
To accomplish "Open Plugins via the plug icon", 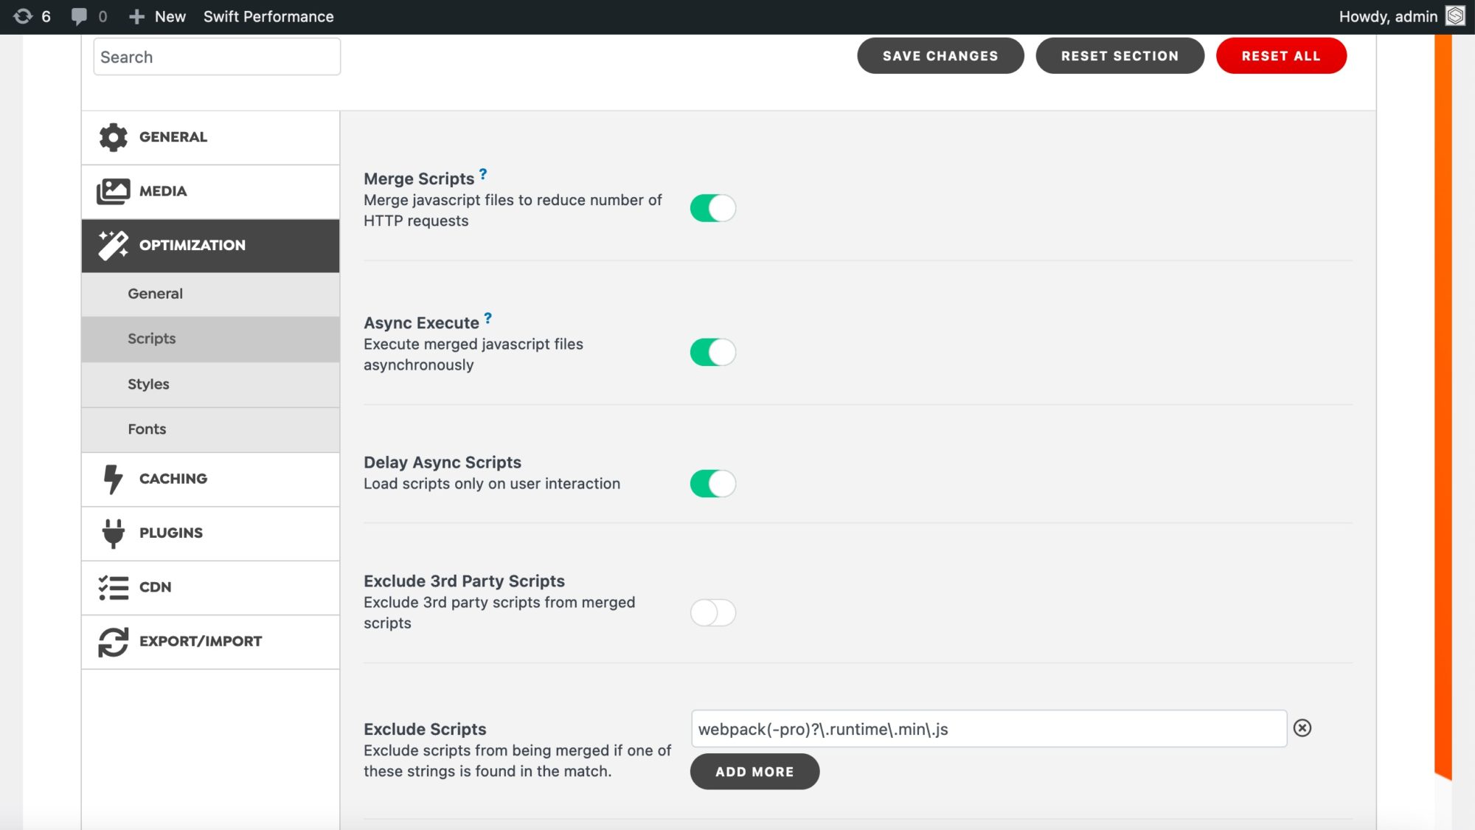I will tap(112, 533).
